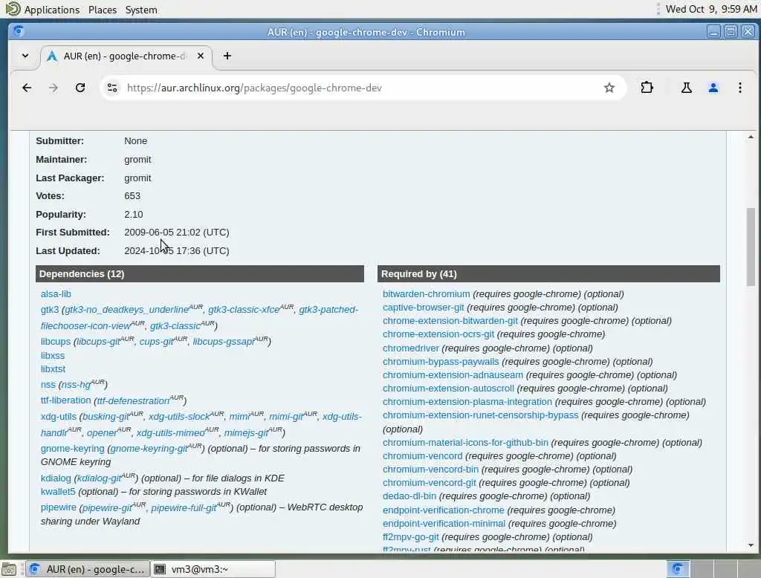
Task: Select Popularity value 2.10
Action: click(134, 215)
